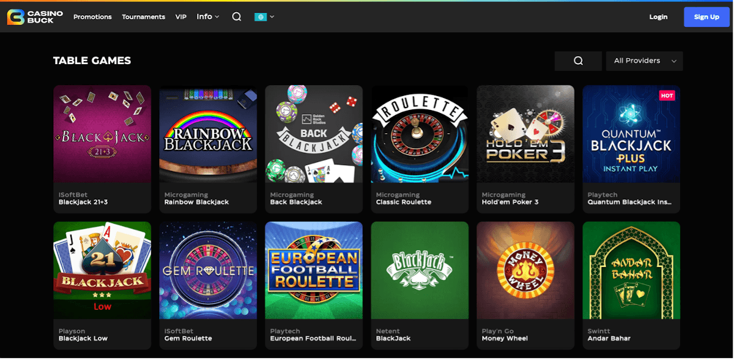Open the All Providers dropdown
This screenshot has height=360, width=734.
tap(644, 61)
